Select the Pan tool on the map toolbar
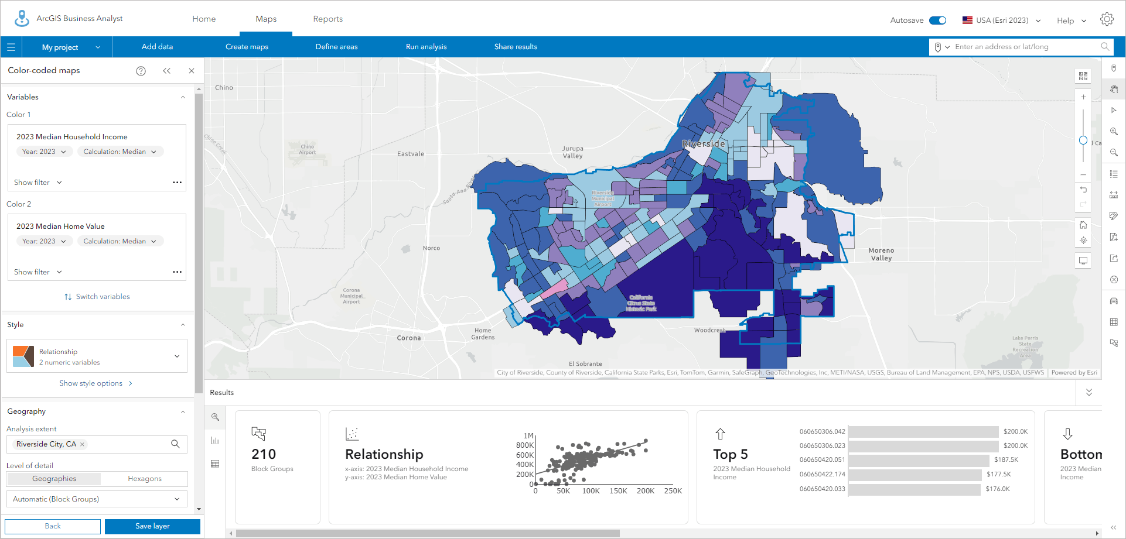The height and width of the screenshot is (539, 1126). point(1114,89)
